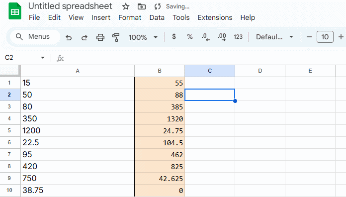The image size is (346, 197).
Task: Print the spreadsheet using printer icon
Action: click(x=100, y=37)
